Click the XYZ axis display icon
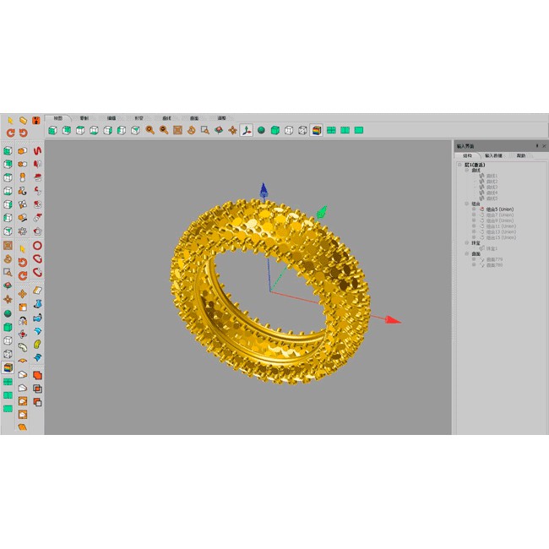Viewport: 549px width, 549px height. [246, 130]
